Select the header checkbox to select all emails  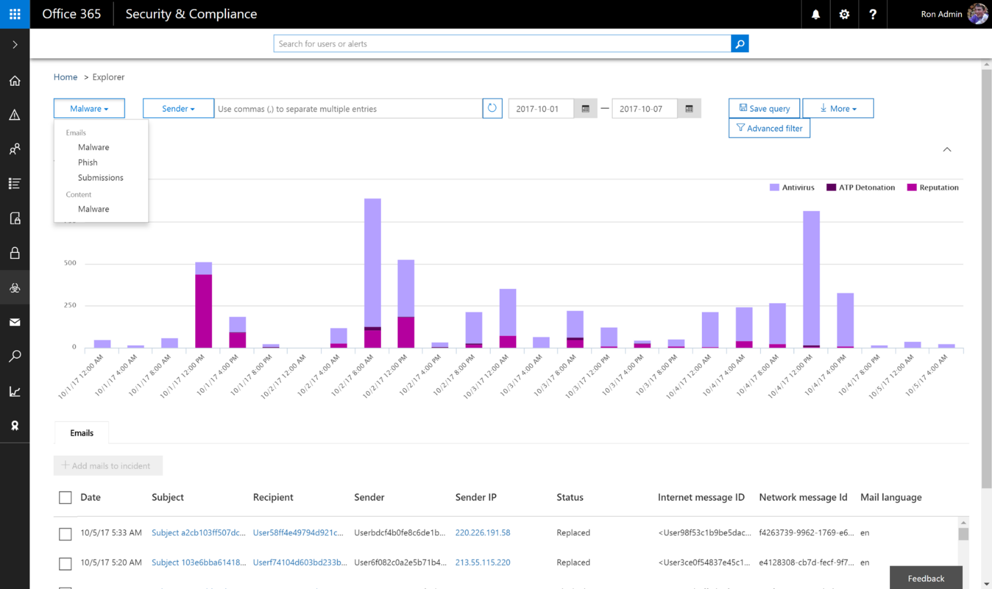(x=65, y=497)
